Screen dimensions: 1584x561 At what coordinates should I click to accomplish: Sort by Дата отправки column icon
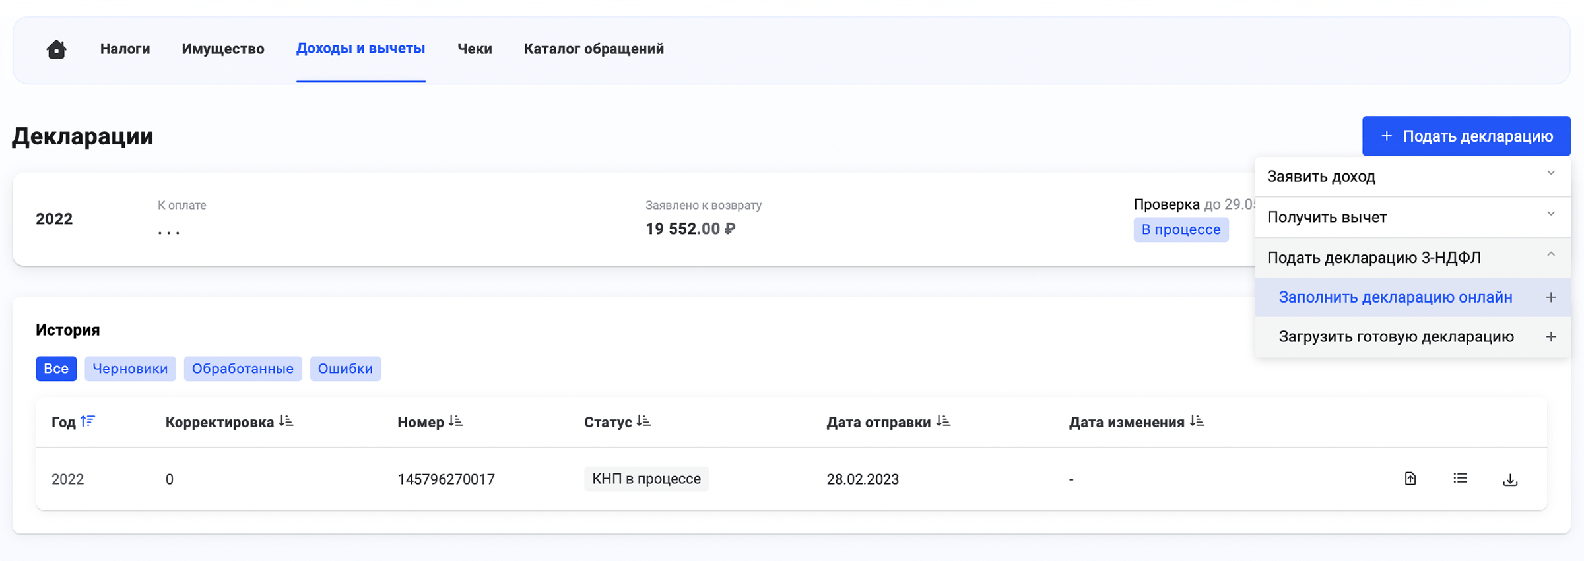[943, 421]
